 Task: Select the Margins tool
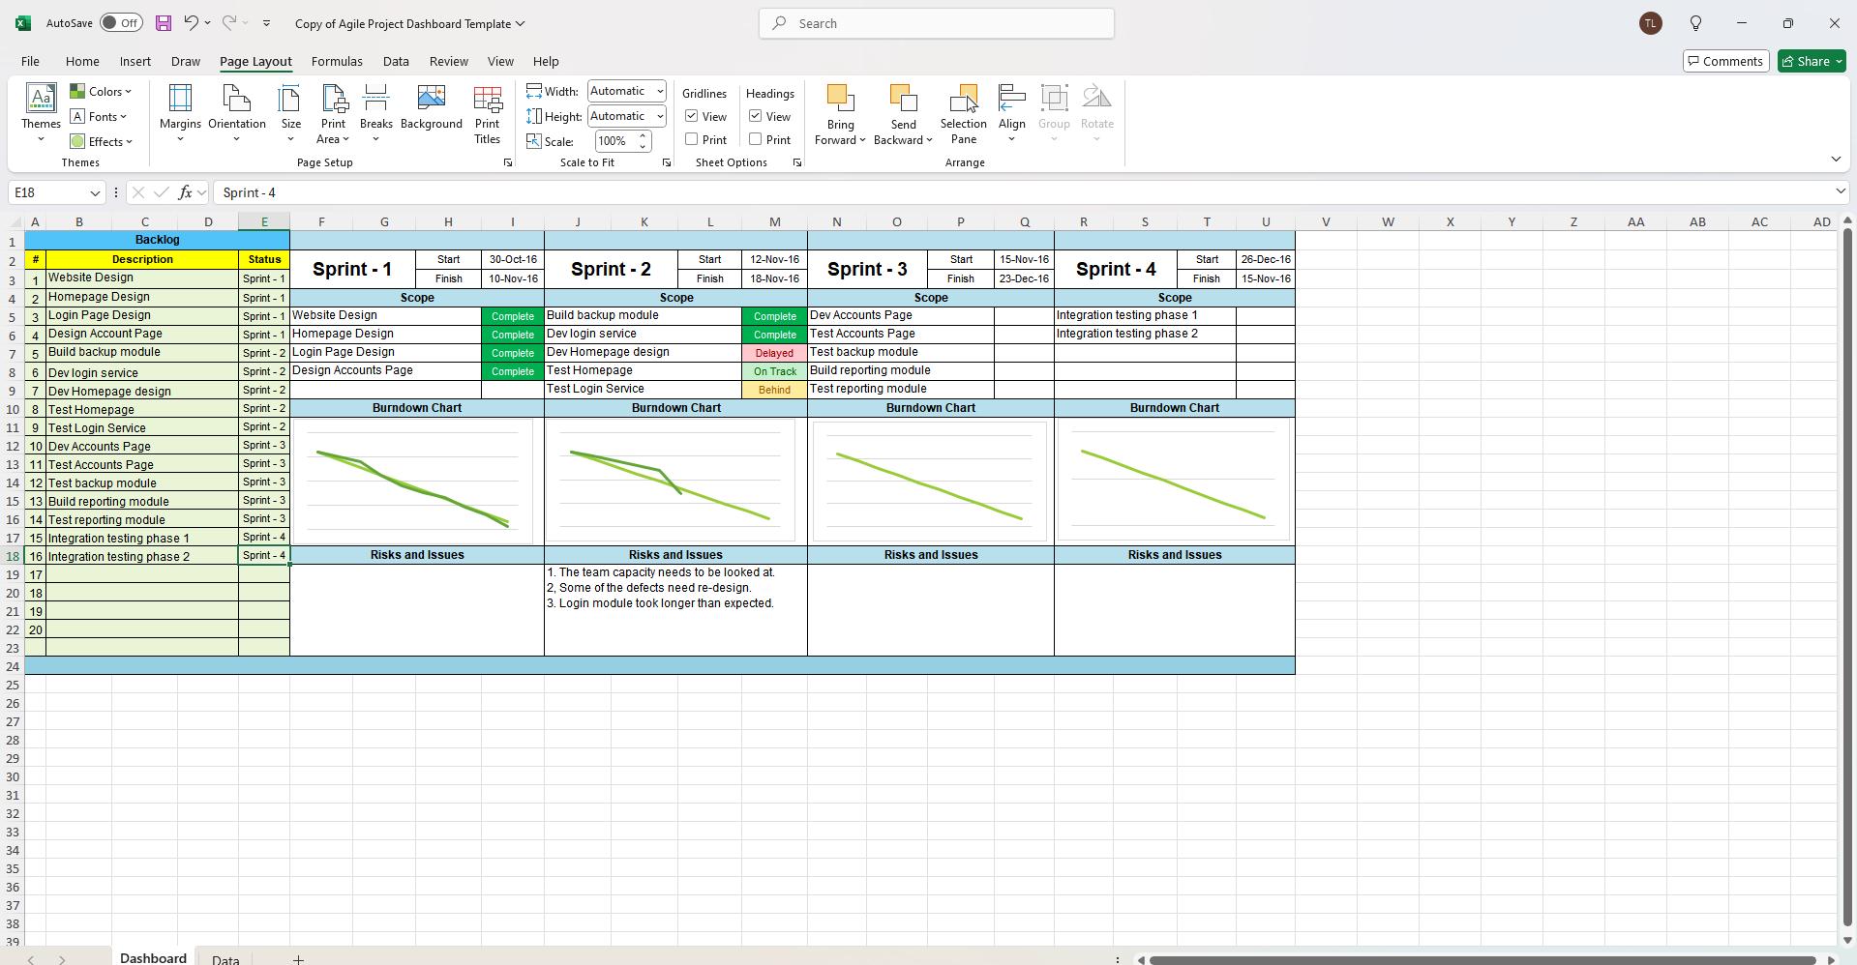[x=179, y=108]
